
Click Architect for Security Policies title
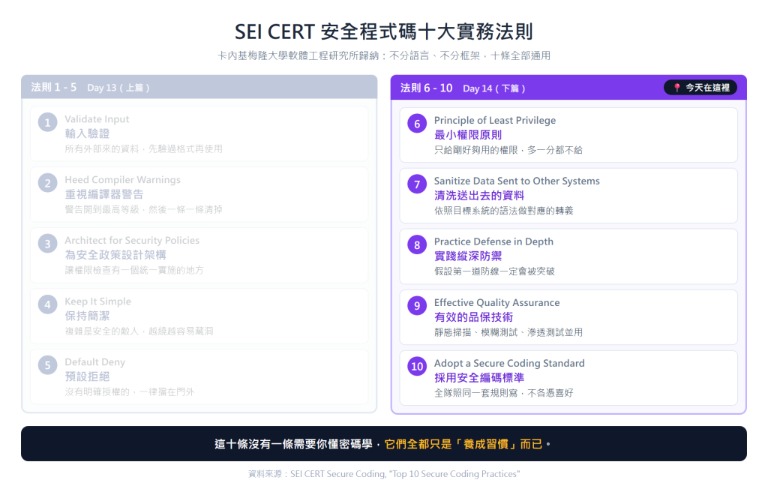(x=132, y=241)
